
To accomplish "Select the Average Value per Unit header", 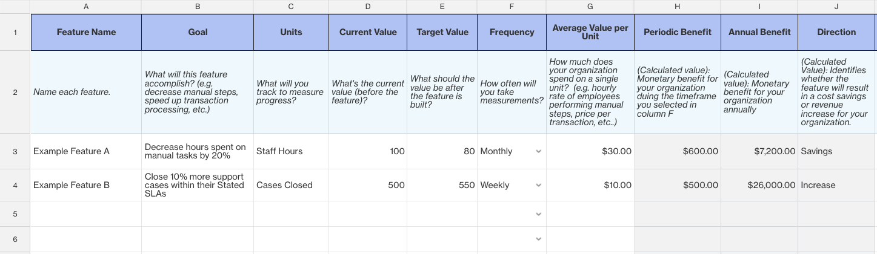I will [x=590, y=32].
